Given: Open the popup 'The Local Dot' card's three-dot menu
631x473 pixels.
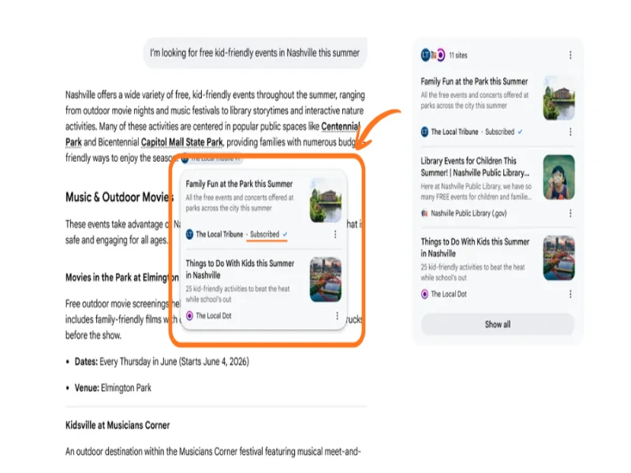Looking at the screenshot, I should pos(337,316).
